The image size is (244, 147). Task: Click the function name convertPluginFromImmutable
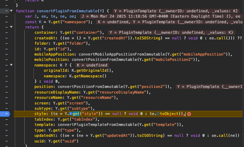point(67,11)
